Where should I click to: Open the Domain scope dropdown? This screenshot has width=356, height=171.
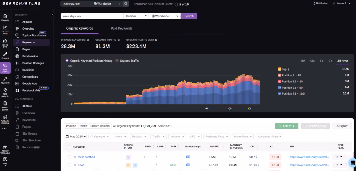coord(136,16)
